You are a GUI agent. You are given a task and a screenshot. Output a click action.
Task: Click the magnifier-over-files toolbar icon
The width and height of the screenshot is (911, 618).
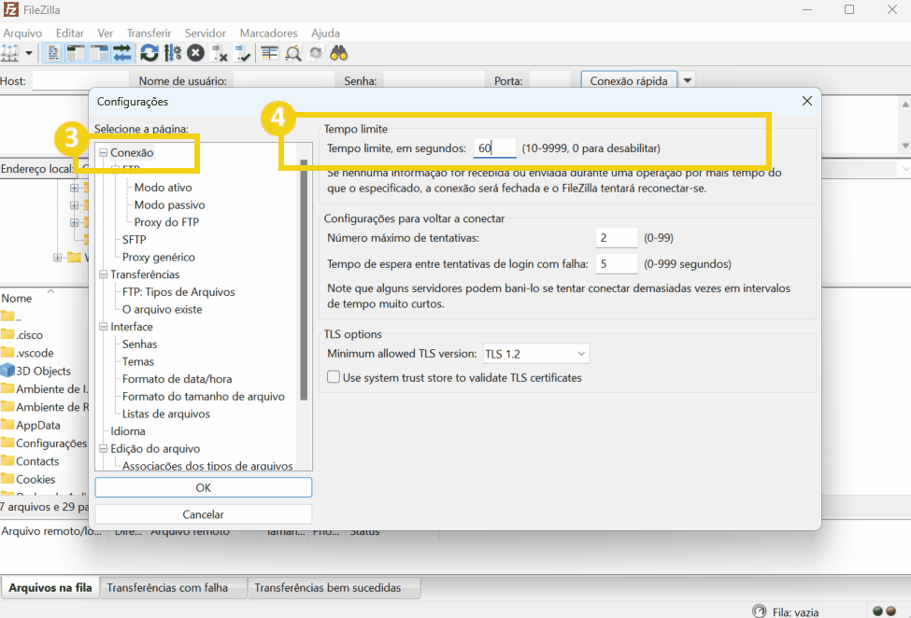pos(293,54)
